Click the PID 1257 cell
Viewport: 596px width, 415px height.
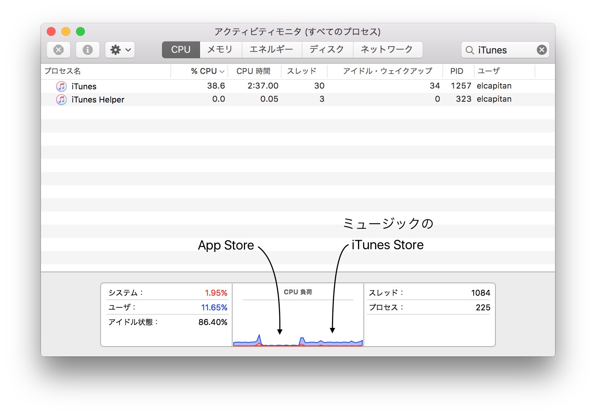[461, 86]
